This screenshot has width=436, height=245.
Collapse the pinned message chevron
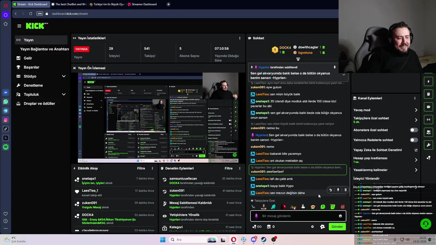click(x=344, y=75)
